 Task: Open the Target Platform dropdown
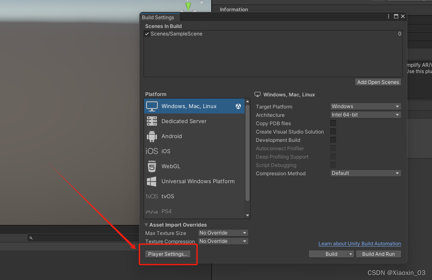pos(365,106)
